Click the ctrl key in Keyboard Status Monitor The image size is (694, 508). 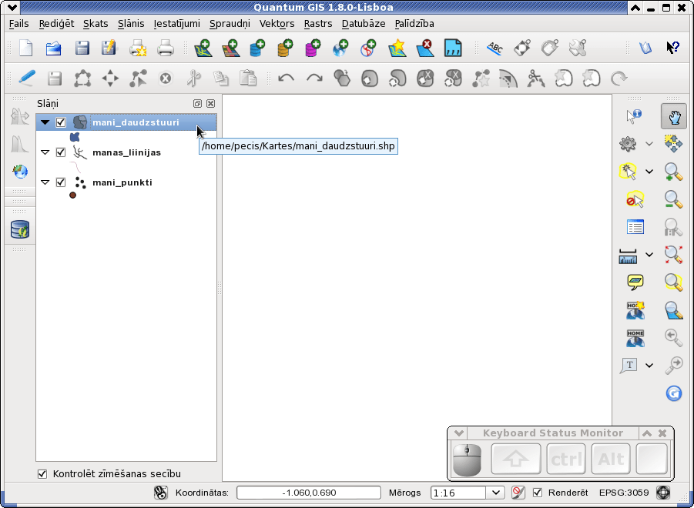(566, 459)
